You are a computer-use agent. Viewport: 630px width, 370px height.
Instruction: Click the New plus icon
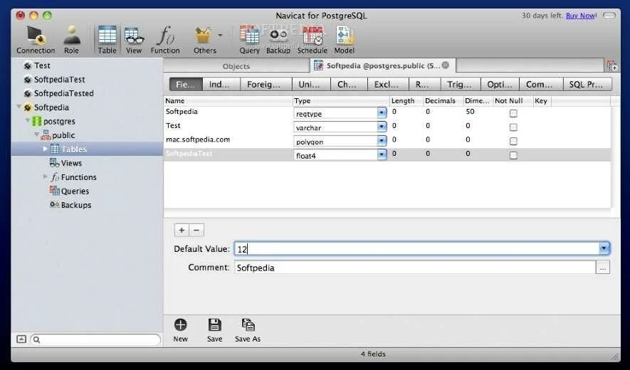click(x=180, y=324)
